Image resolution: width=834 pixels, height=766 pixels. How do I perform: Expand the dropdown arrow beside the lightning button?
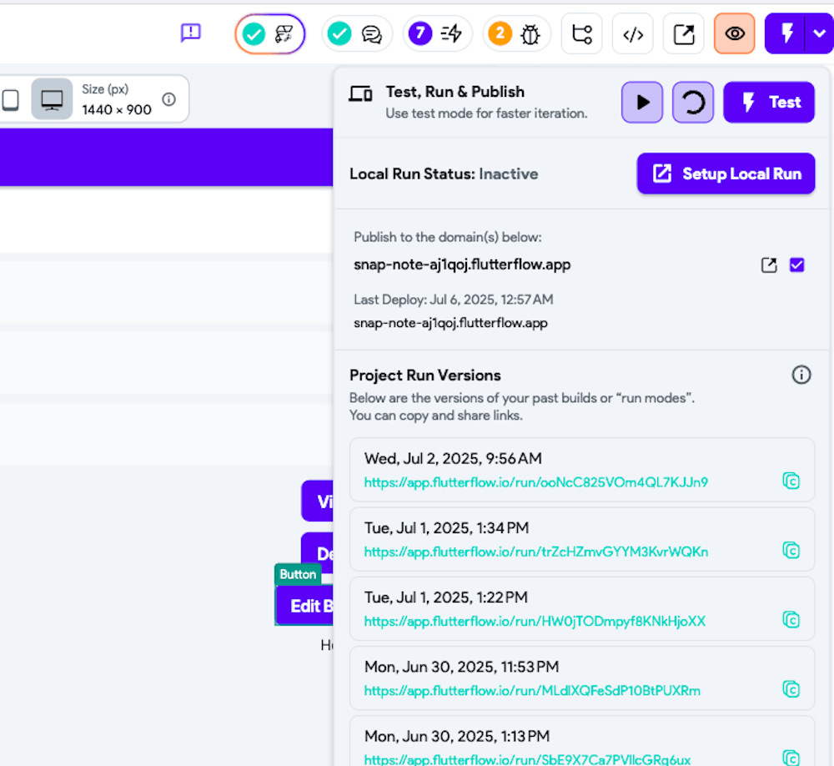click(x=819, y=34)
